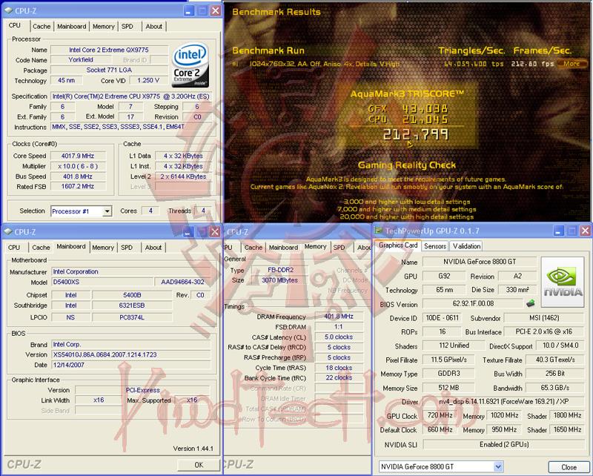Image resolution: width=593 pixels, height=476 pixels.
Task: Click the Close button in GPU-Z
Action: tap(569, 467)
